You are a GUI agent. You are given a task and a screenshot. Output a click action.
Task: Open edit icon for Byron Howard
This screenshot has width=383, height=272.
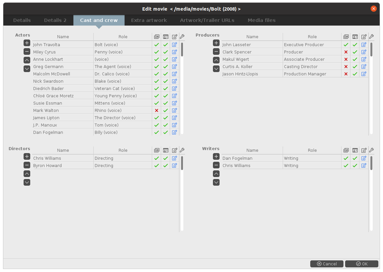pos(174,165)
